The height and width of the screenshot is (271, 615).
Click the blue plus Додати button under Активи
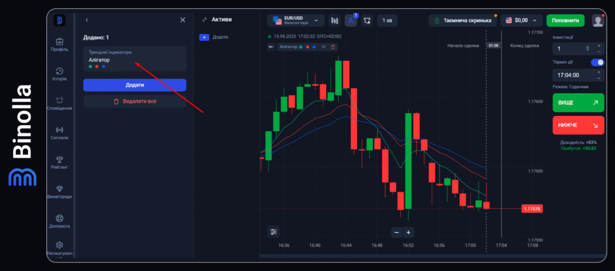point(204,37)
